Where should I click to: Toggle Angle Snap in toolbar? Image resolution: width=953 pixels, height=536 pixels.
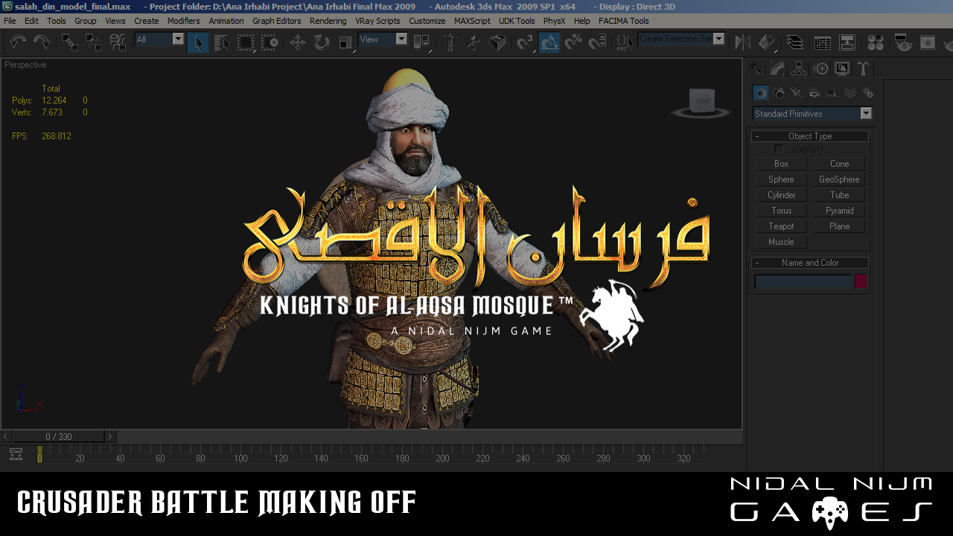pyautogui.click(x=549, y=42)
